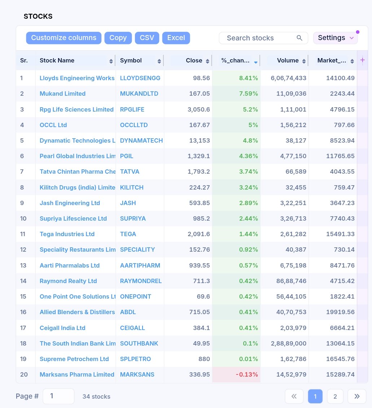Screen dimensions: 372x408
Task: Click the Copy button
Action: [x=118, y=38]
